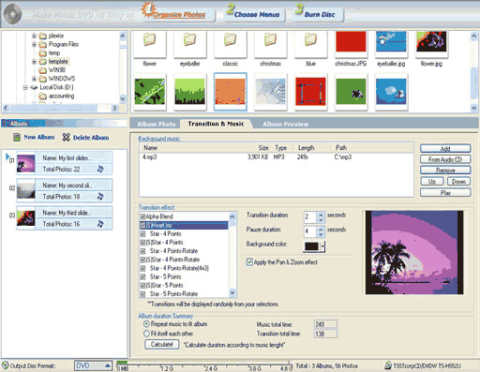
Task: Click the Add music button
Action: coord(445,148)
